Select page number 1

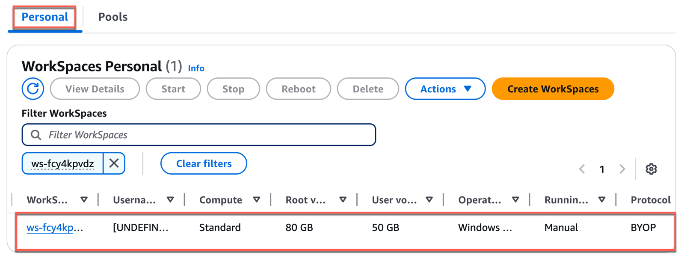coord(602,169)
